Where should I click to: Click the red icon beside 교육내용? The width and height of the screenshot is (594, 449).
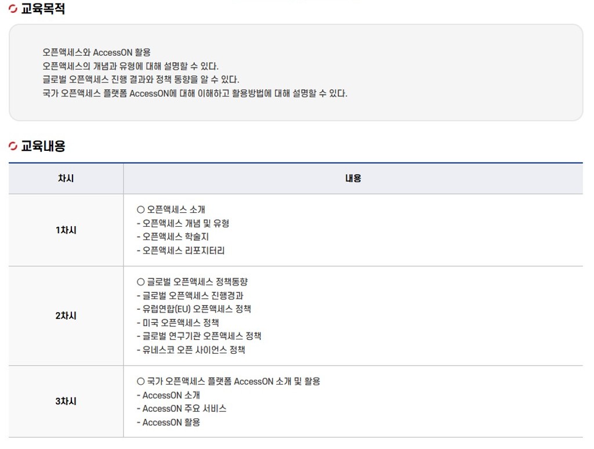[13, 146]
